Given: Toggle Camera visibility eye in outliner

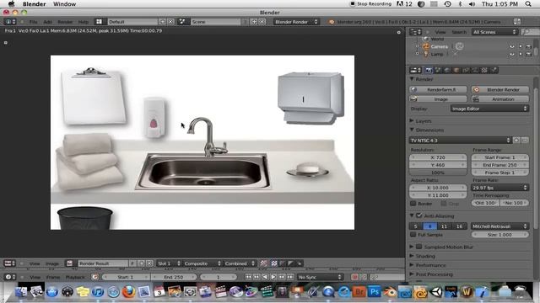Looking at the screenshot, I should pos(512,46).
